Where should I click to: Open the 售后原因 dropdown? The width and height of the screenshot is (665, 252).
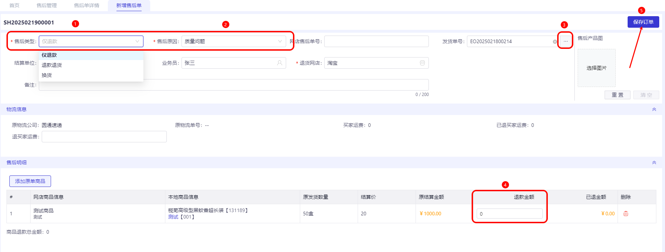tap(234, 41)
